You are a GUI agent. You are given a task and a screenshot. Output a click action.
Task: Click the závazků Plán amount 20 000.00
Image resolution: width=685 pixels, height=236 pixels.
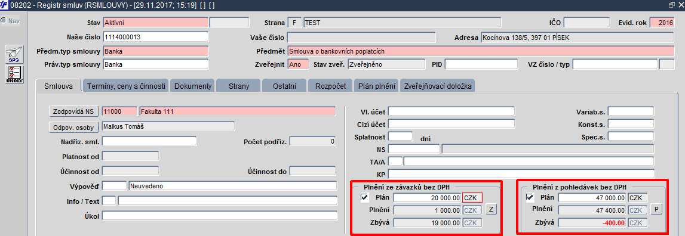[x=427, y=198]
